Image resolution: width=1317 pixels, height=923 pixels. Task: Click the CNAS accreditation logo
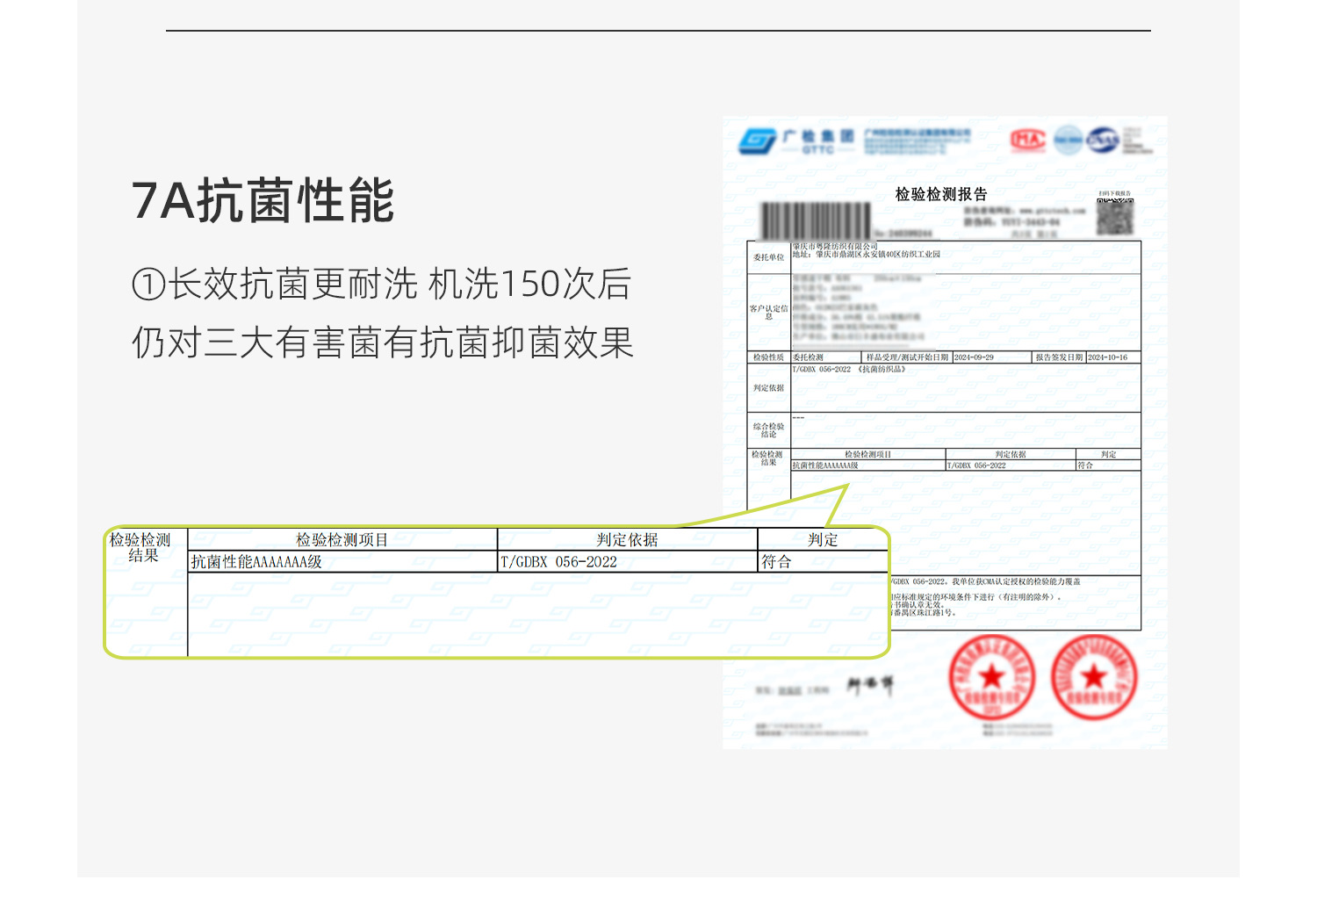coord(1103,140)
